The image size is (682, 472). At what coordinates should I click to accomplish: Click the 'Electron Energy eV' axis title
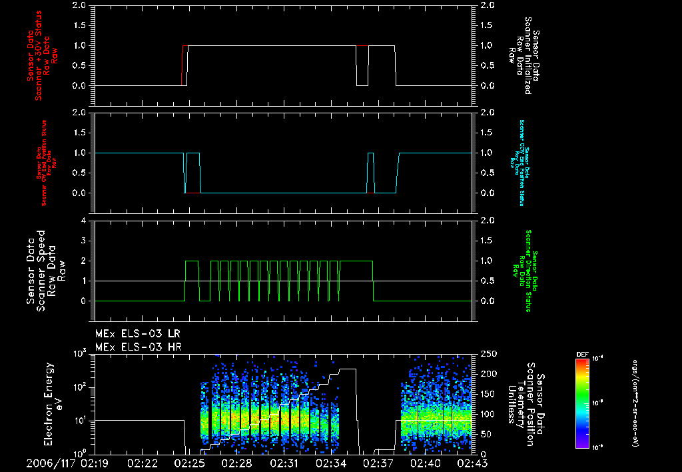pyautogui.click(x=53, y=404)
